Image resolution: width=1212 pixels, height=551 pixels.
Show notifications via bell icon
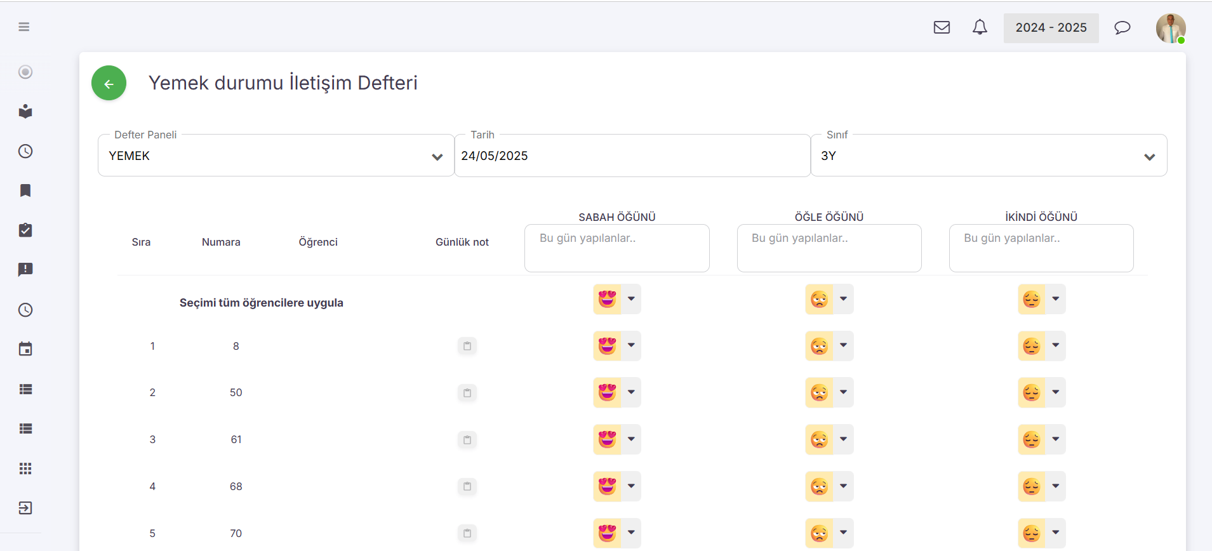(980, 27)
